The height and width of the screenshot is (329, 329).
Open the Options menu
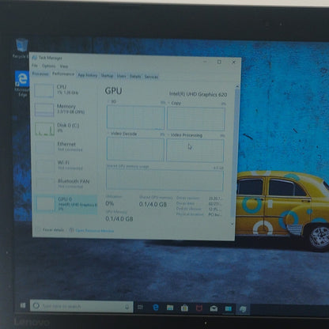48,66
